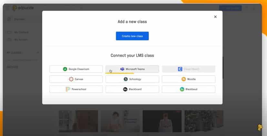Viewport: 267px width, 136px height.
Task: Pick the Schoology LMS option
Action: coord(132,79)
